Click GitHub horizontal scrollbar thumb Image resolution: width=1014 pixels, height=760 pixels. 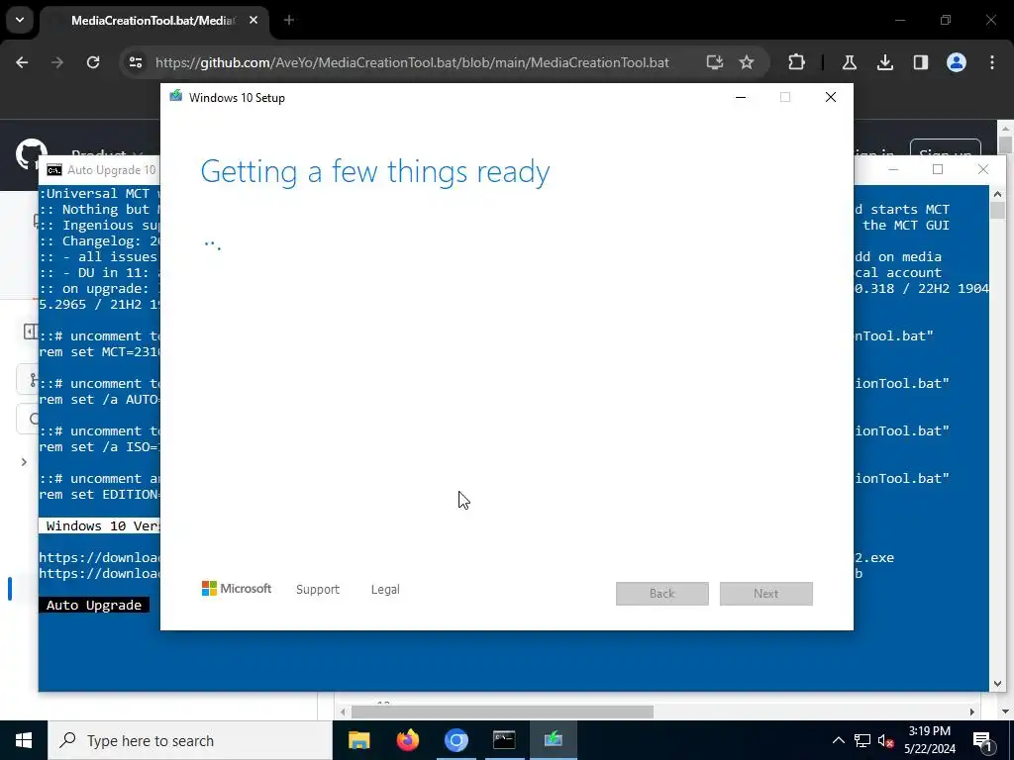502,712
